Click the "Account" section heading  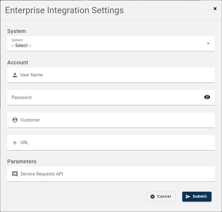pyautogui.click(x=18, y=62)
